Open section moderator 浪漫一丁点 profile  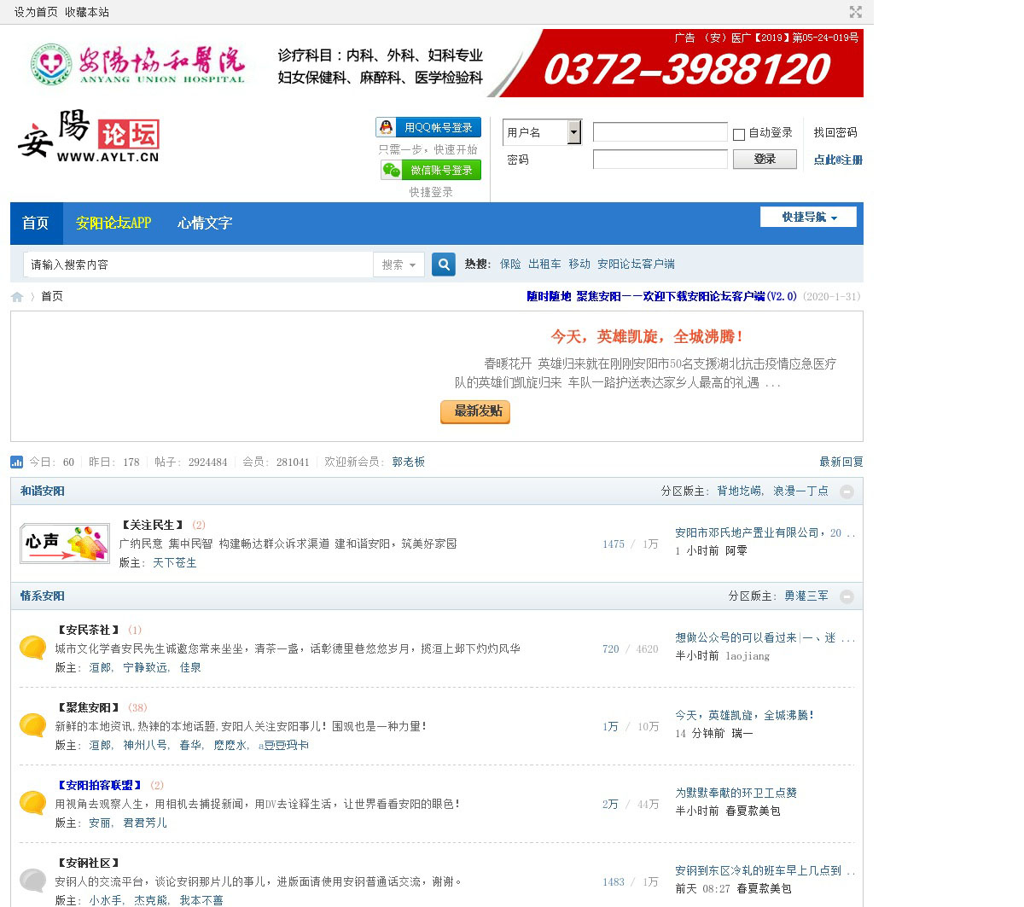(x=800, y=491)
